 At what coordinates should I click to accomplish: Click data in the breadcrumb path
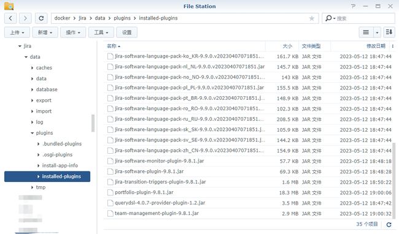click(x=99, y=18)
